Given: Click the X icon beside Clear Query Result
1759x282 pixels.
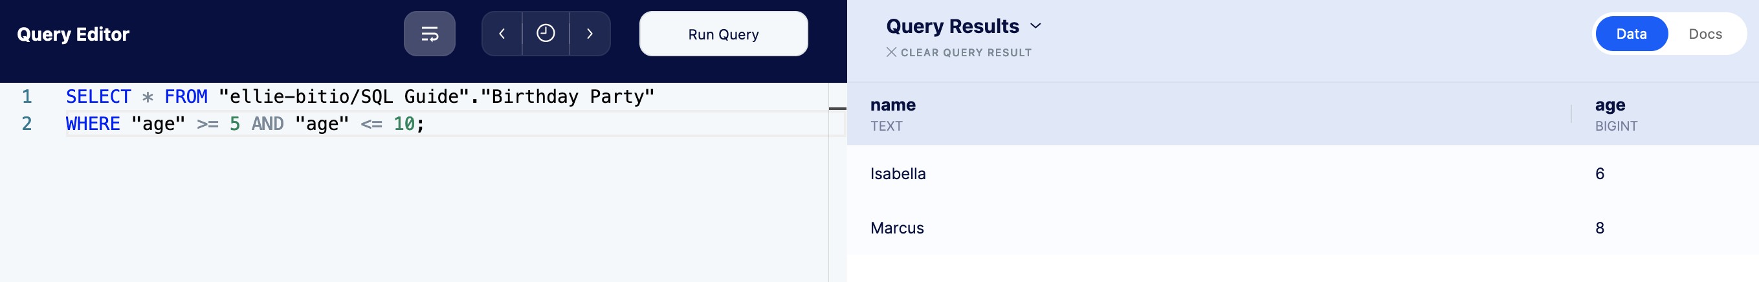Looking at the screenshot, I should pyautogui.click(x=891, y=52).
